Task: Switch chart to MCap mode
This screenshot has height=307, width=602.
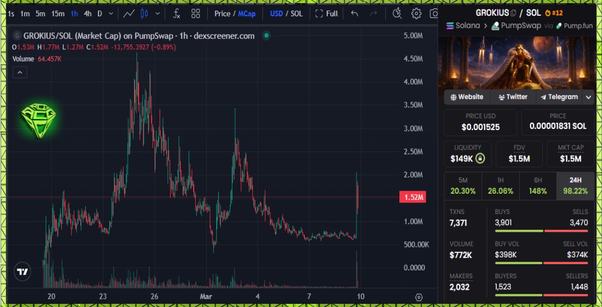Action: (247, 14)
